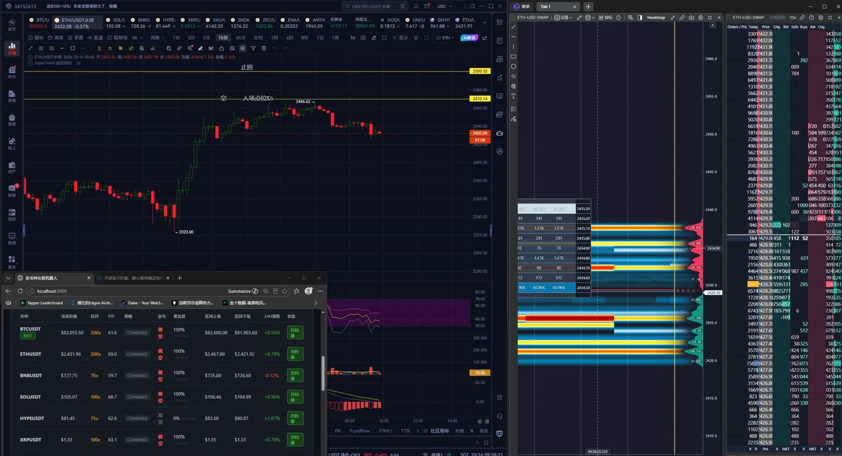Toggle the mouse icon in heatmap toolbar

618,18
